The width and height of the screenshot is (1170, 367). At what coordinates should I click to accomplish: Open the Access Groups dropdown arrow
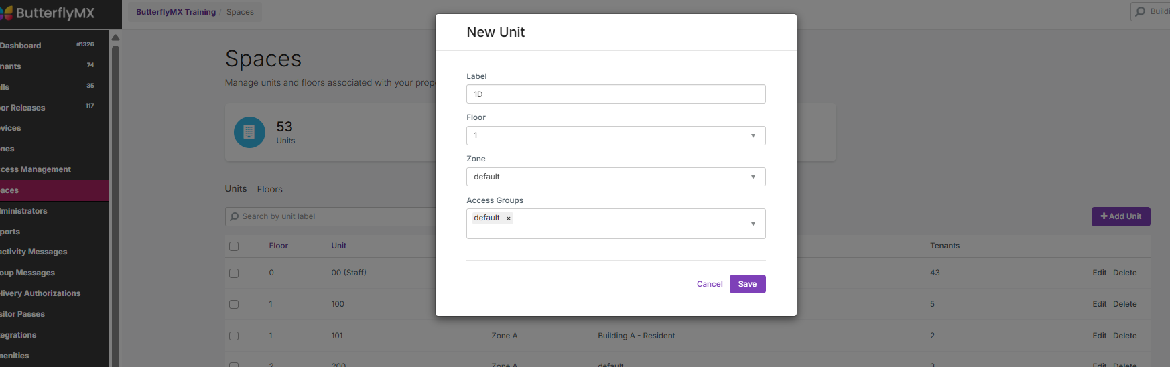tap(753, 224)
